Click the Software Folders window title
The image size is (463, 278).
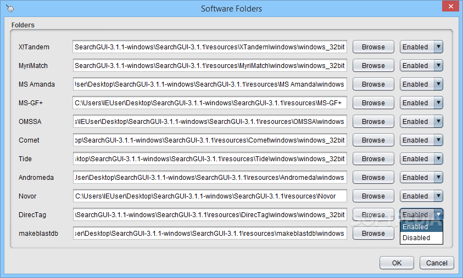tap(231, 9)
